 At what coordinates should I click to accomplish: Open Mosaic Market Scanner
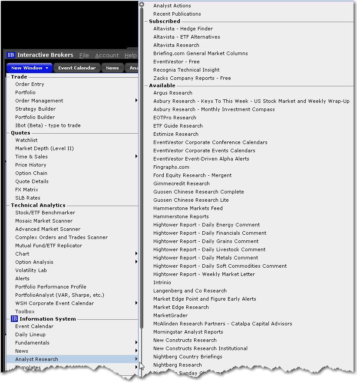[x=44, y=221]
